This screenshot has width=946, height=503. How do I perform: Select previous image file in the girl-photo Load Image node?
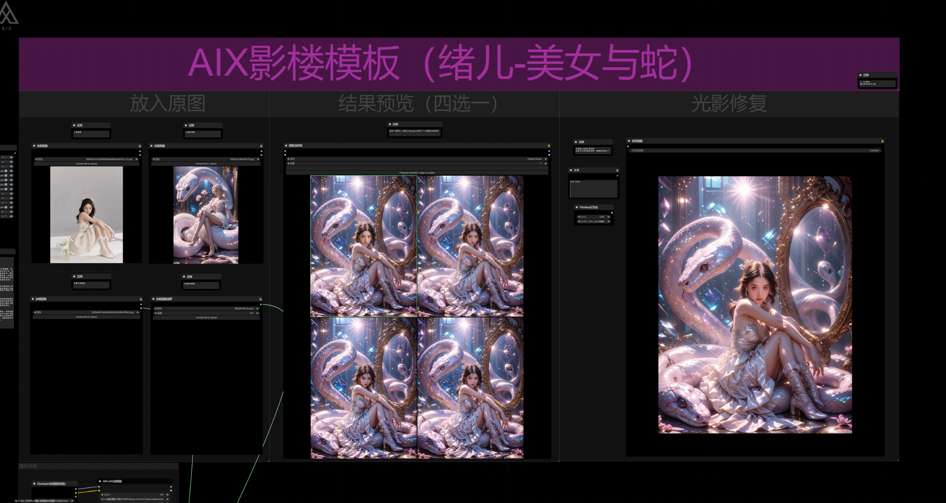(36, 159)
